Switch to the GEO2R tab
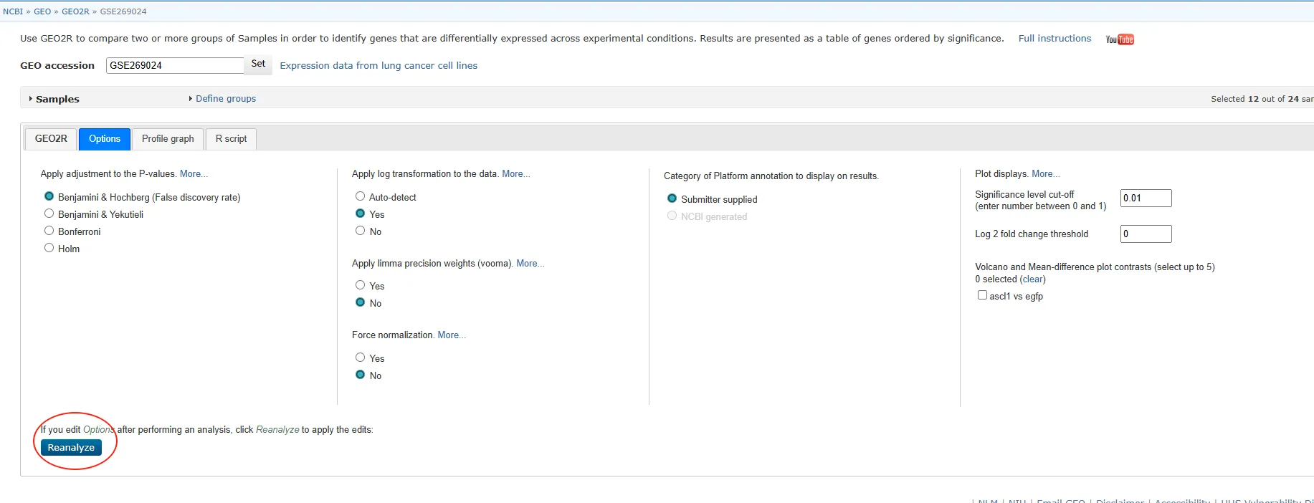1314x503 pixels. pyautogui.click(x=51, y=139)
